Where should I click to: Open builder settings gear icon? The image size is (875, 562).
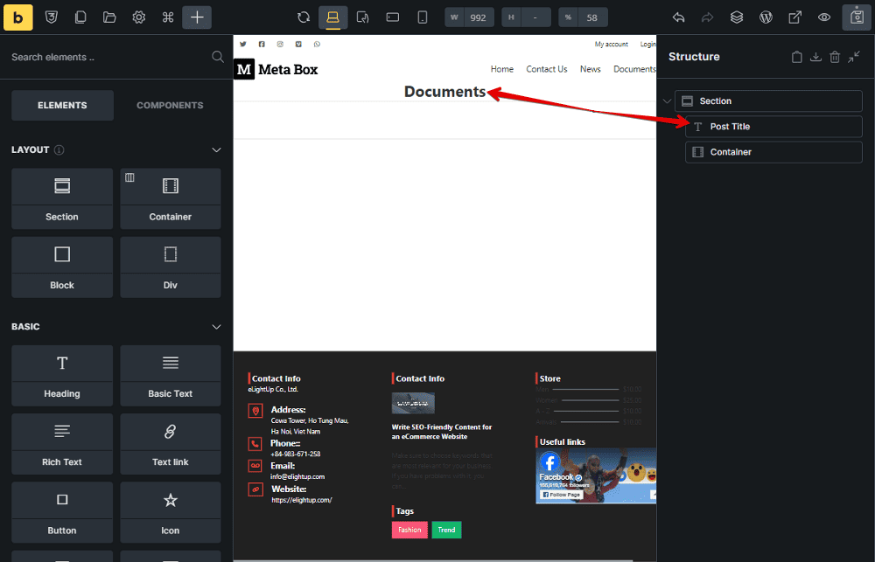pyautogui.click(x=138, y=17)
